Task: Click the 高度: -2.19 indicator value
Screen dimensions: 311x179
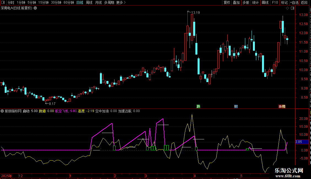Action: click(86, 111)
